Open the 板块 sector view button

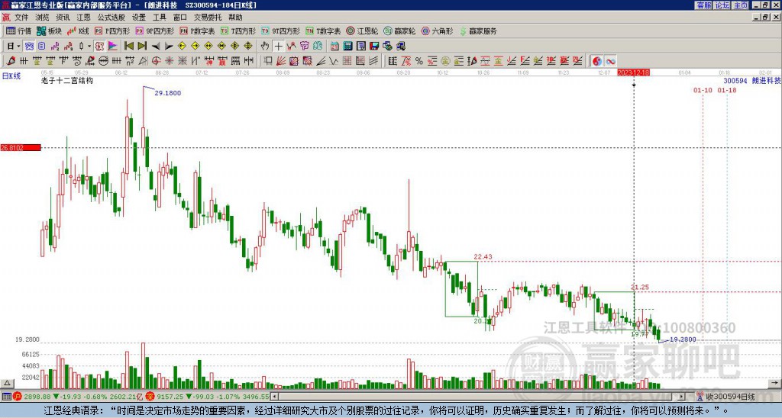[x=49, y=31]
